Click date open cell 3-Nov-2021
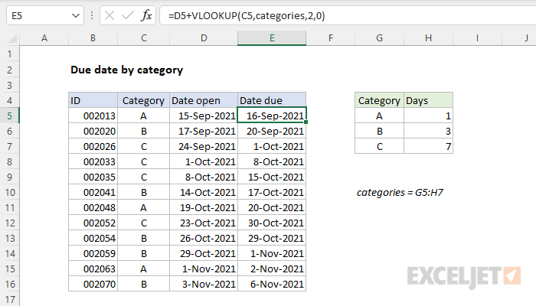Image resolution: width=536 pixels, height=306 pixels. (x=204, y=284)
